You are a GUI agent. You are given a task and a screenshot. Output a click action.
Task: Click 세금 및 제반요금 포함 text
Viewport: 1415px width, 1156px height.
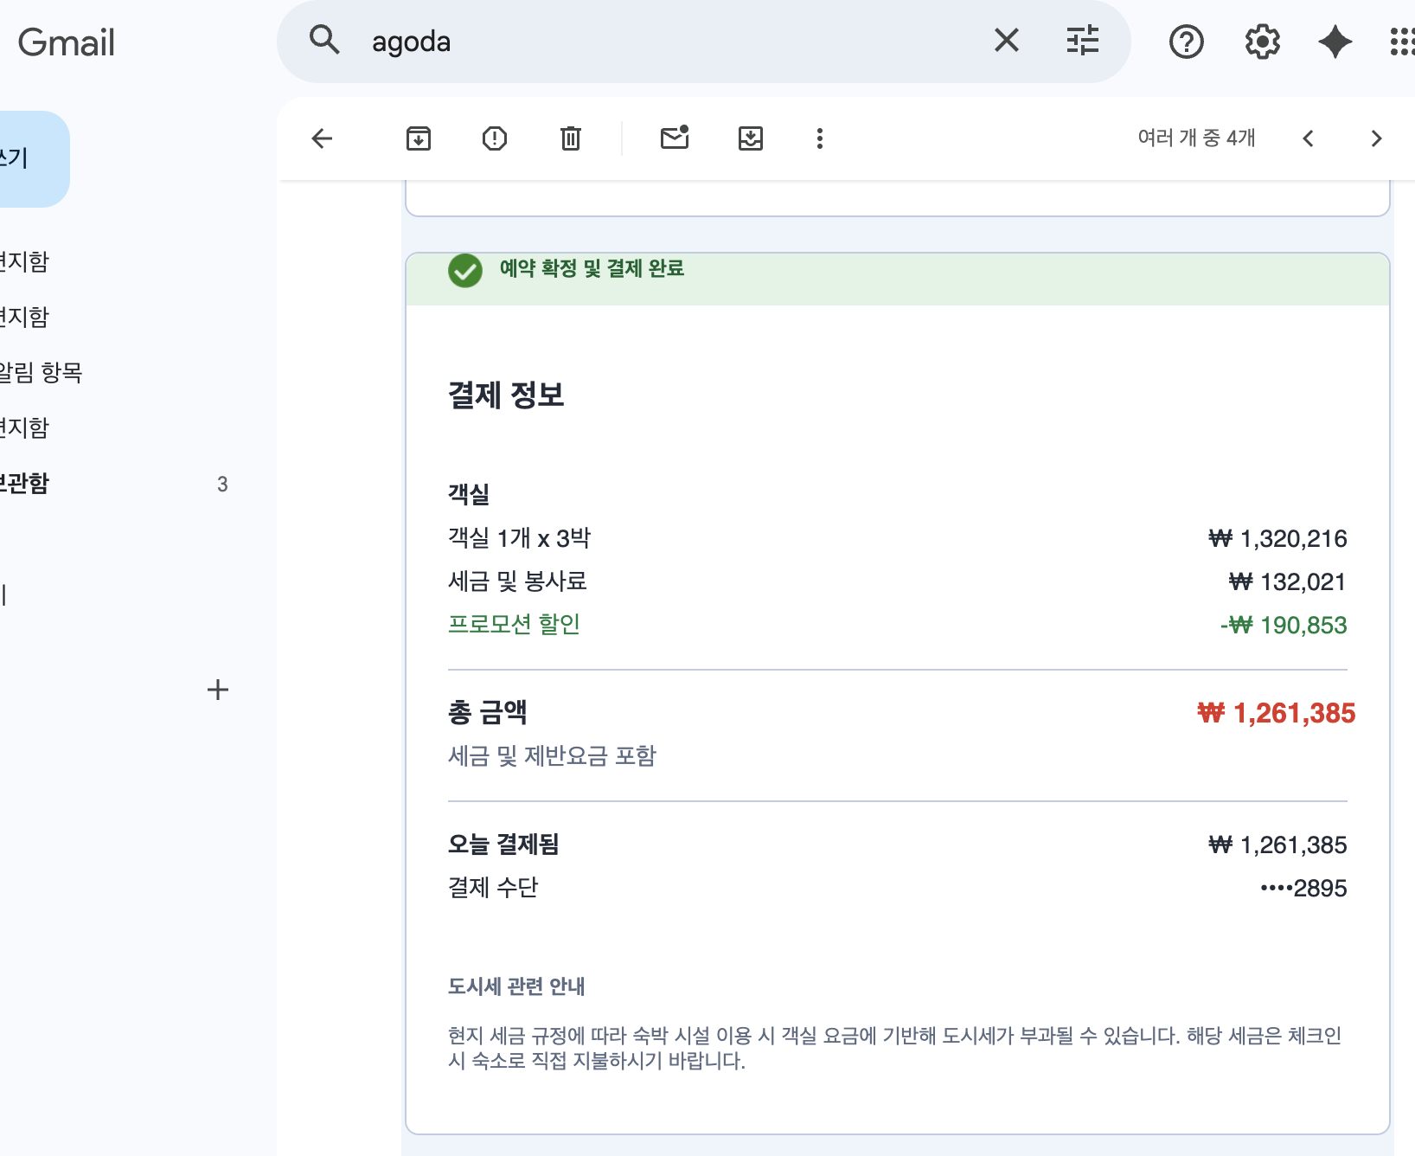(x=552, y=756)
